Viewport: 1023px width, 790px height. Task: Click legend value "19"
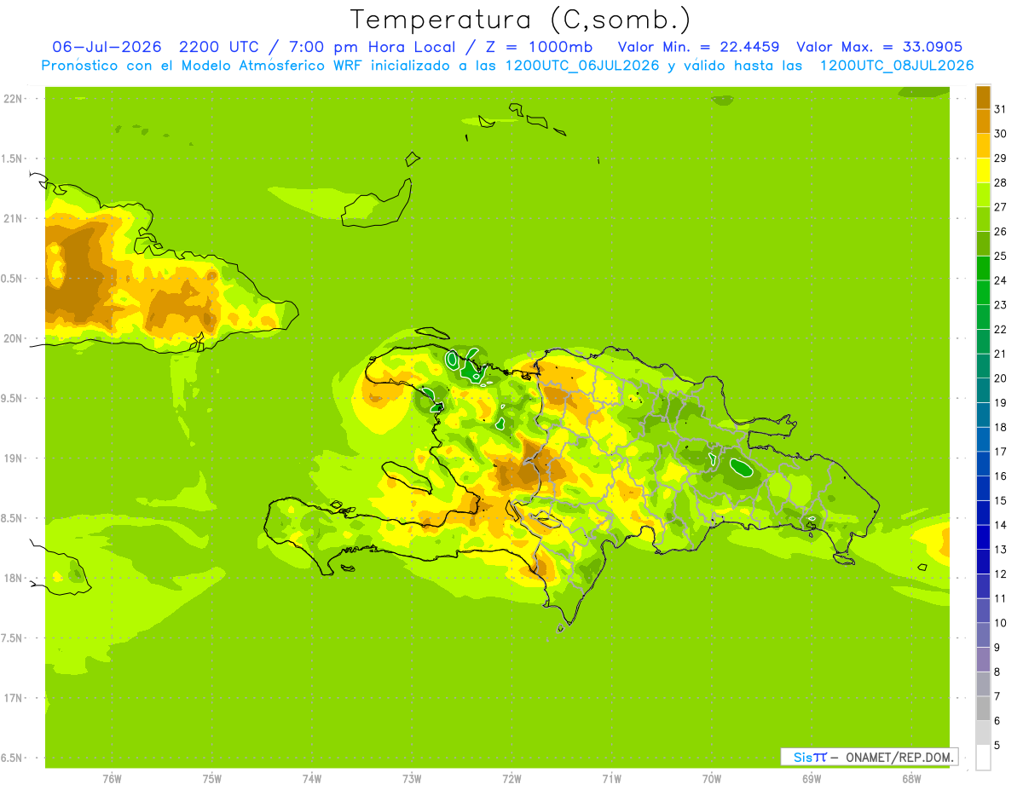click(x=1001, y=402)
